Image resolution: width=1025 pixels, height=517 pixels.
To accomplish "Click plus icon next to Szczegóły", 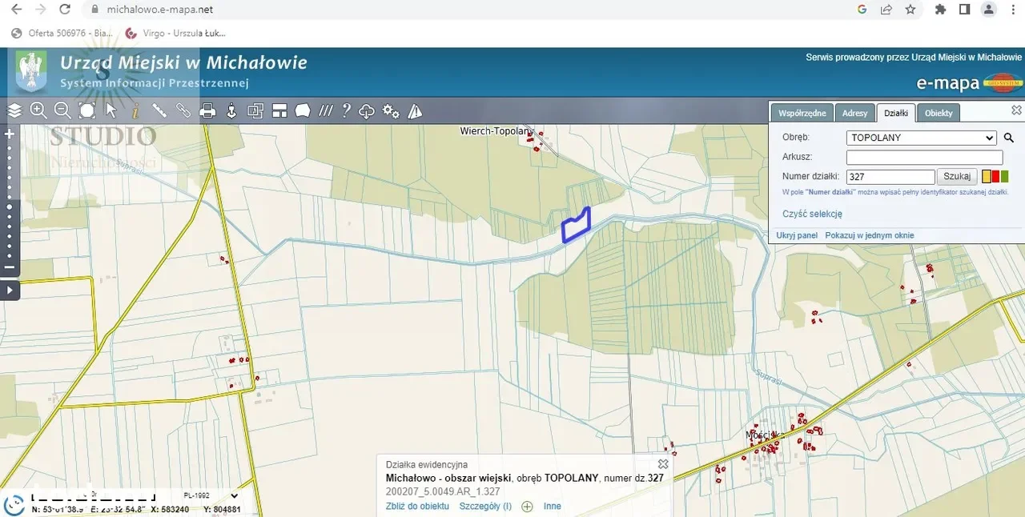I will [x=527, y=506].
